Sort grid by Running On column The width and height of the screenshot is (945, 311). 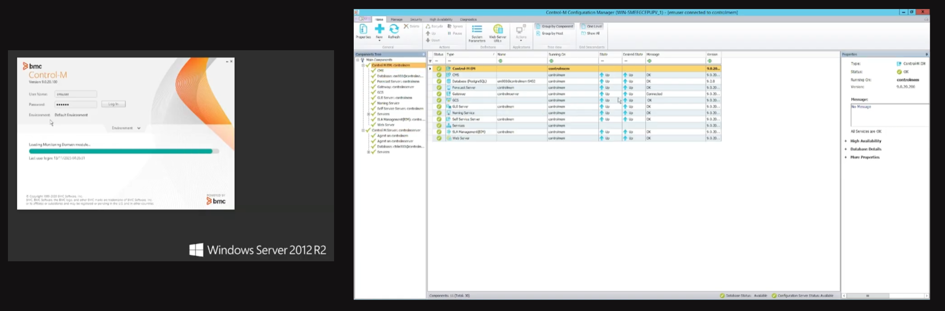click(x=572, y=54)
